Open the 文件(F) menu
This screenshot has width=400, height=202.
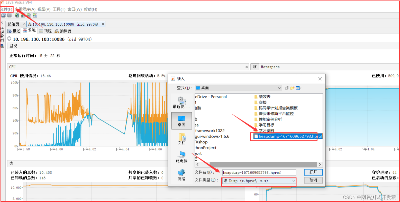[7, 9]
